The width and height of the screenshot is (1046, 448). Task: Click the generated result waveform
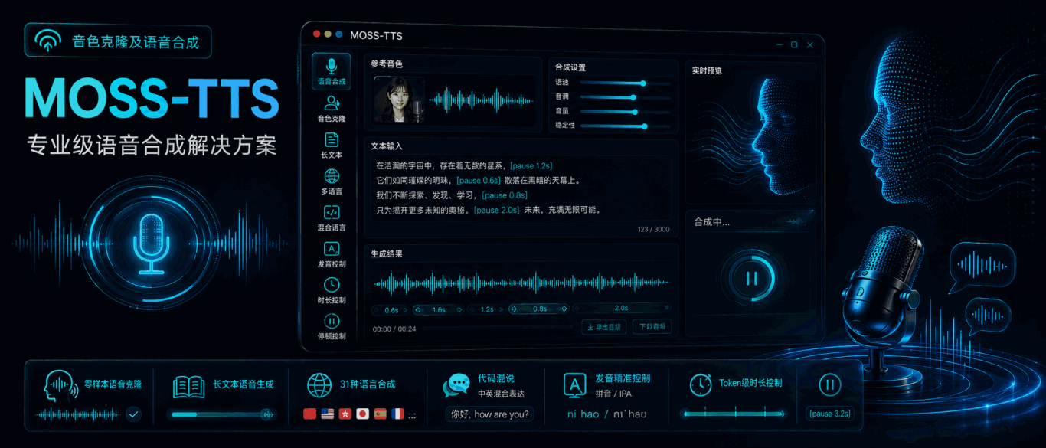coord(521,283)
